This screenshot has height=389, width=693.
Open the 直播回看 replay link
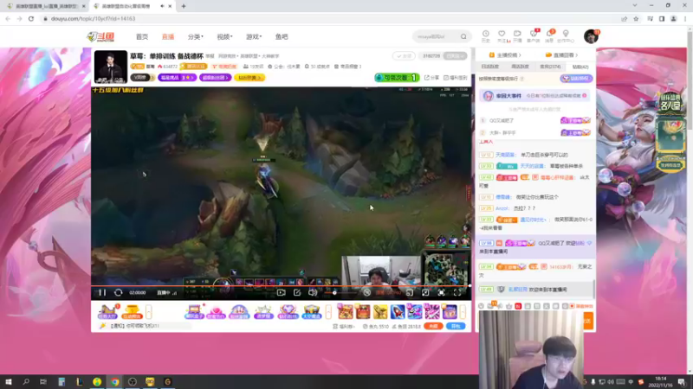point(561,55)
